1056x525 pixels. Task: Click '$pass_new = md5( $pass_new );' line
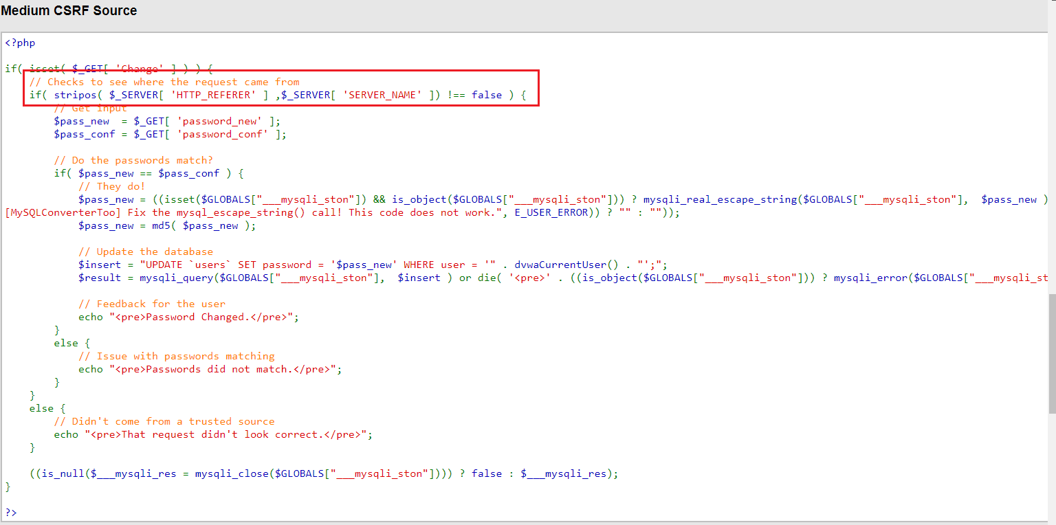point(167,225)
